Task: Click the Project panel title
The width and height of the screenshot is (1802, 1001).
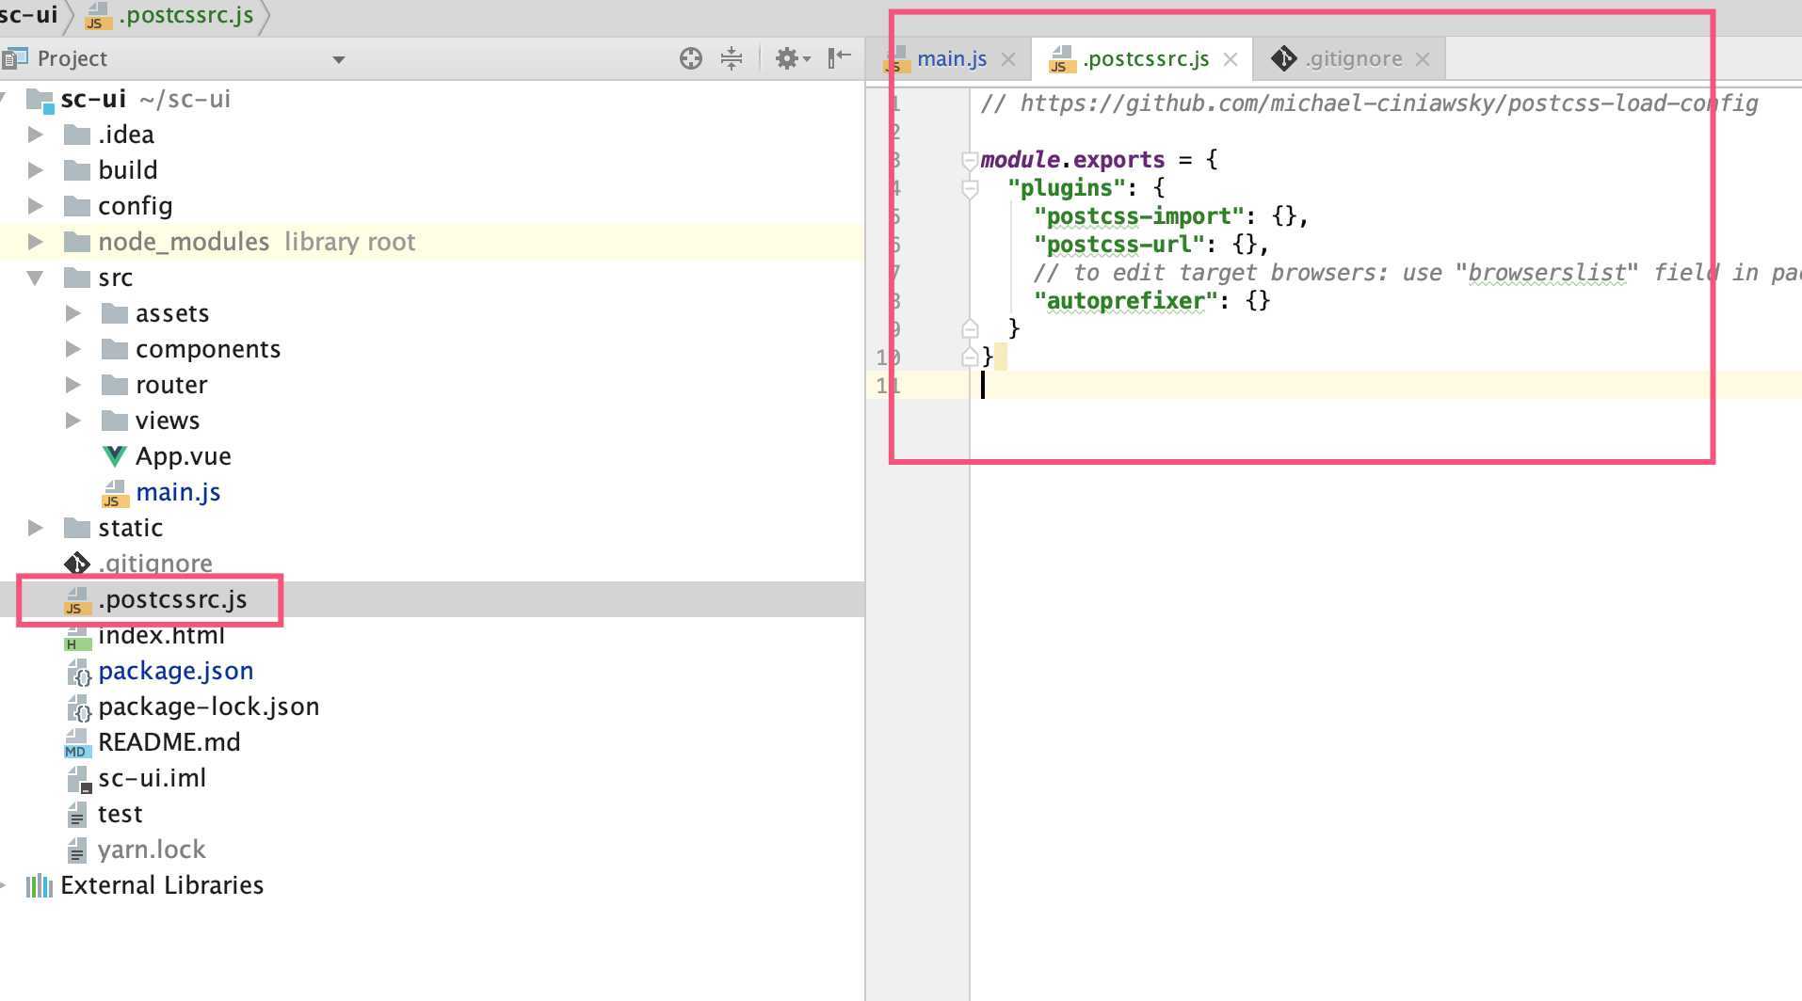Action: point(72,58)
